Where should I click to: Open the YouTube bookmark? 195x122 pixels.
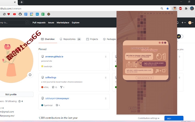(x=14, y=14)
